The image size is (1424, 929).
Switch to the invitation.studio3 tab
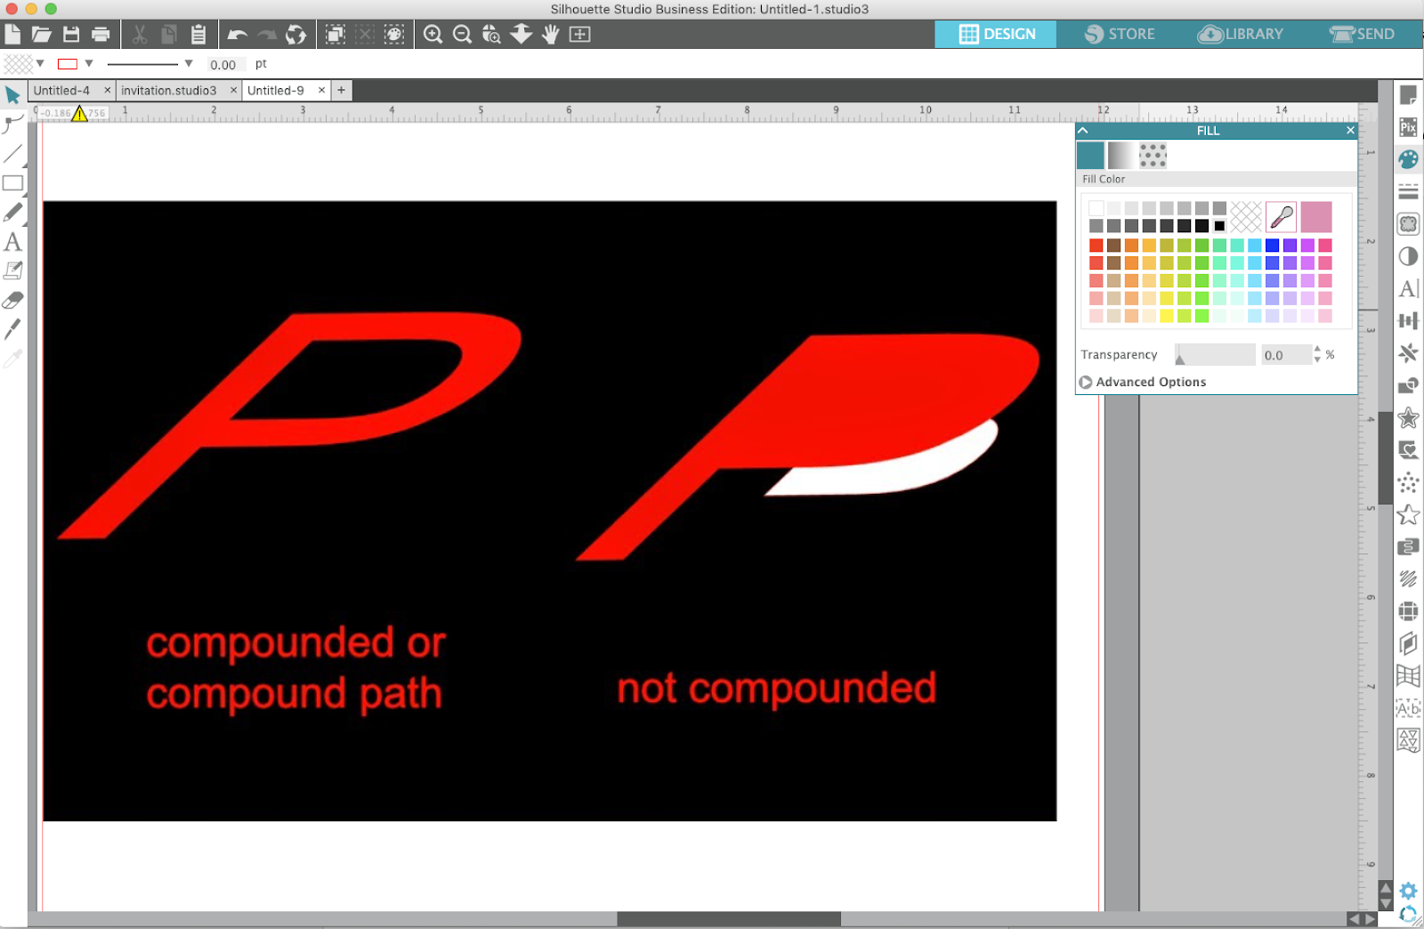[x=169, y=90]
